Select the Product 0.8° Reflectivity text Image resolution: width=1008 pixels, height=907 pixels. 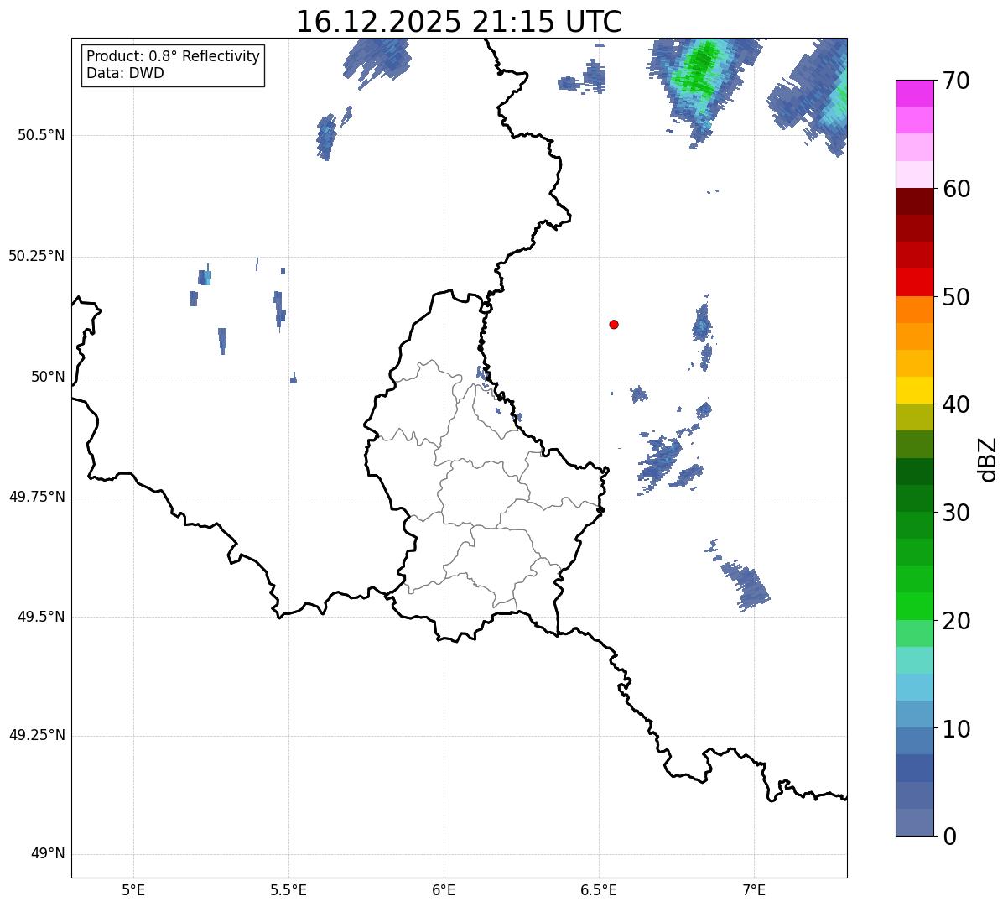coord(173,56)
